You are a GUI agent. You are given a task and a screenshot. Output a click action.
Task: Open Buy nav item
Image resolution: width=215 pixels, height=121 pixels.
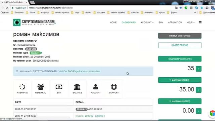[x=161, y=23]
